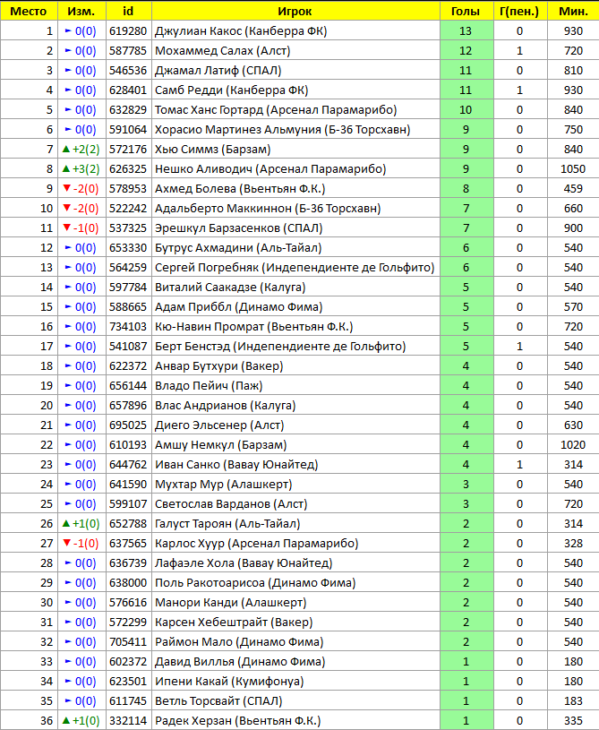This screenshot has height=730, width=599.
Task: Click the Изм. column header
Action: [81, 11]
